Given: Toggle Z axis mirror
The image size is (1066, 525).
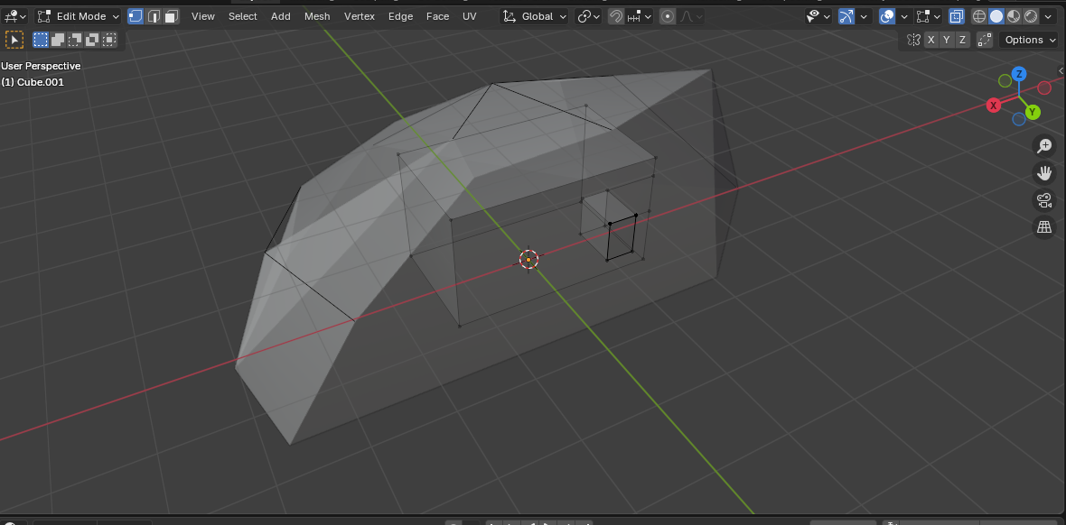Looking at the screenshot, I should (x=962, y=40).
